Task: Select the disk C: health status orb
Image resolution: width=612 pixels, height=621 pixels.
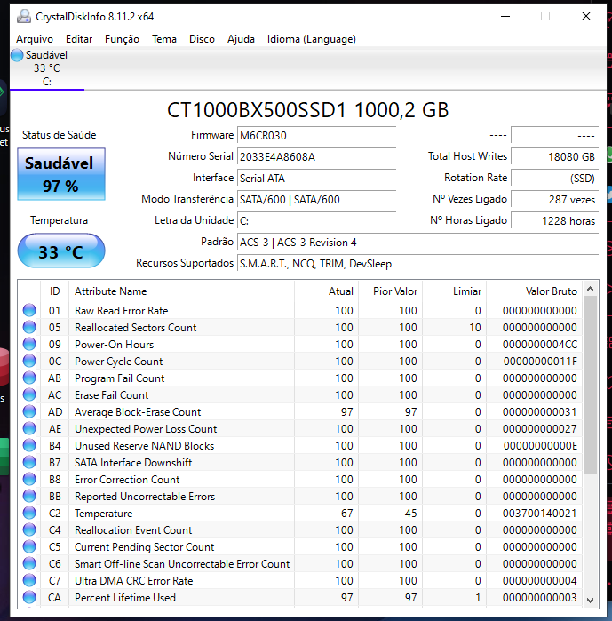Action: [x=17, y=55]
